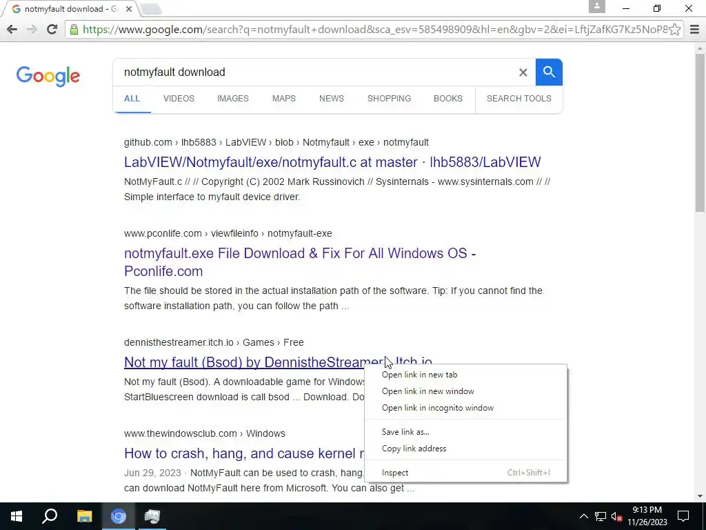The height and width of the screenshot is (530, 706).
Task: Open the Chrome profile avatar button
Action: click(x=596, y=6)
